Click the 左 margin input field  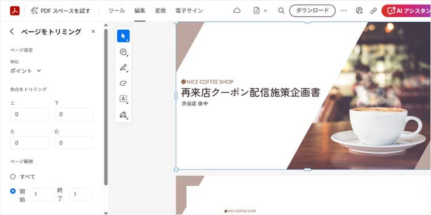pos(30,143)
